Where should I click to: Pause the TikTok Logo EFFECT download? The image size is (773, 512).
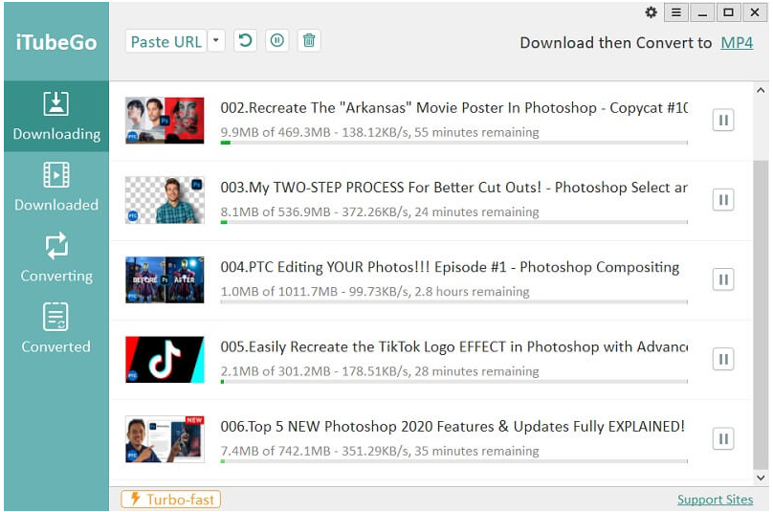point(723,359)
